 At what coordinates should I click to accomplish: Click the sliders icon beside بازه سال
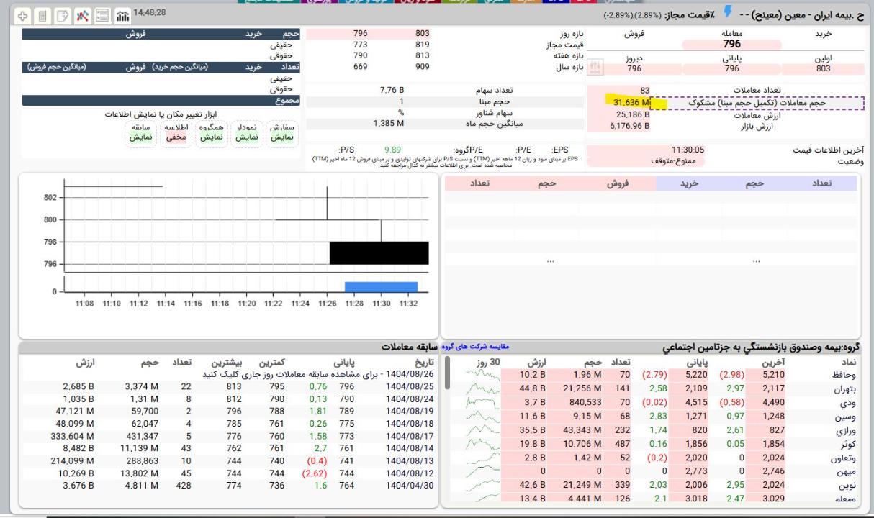(x=595, y=68)
